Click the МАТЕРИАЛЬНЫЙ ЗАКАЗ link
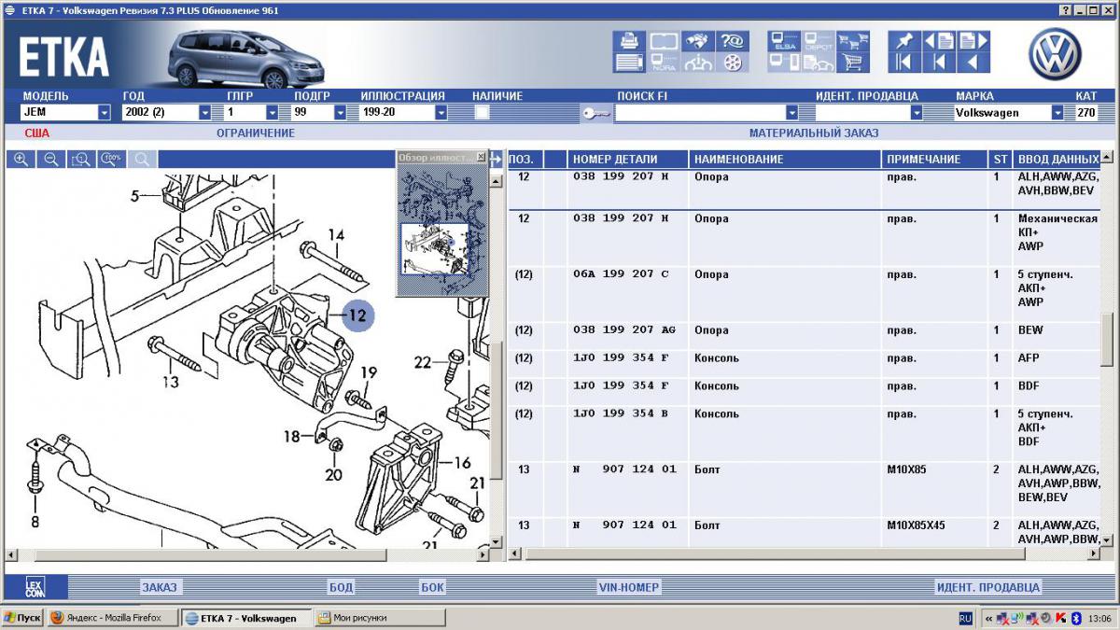 pyautogui.click(x=814, y=133)
